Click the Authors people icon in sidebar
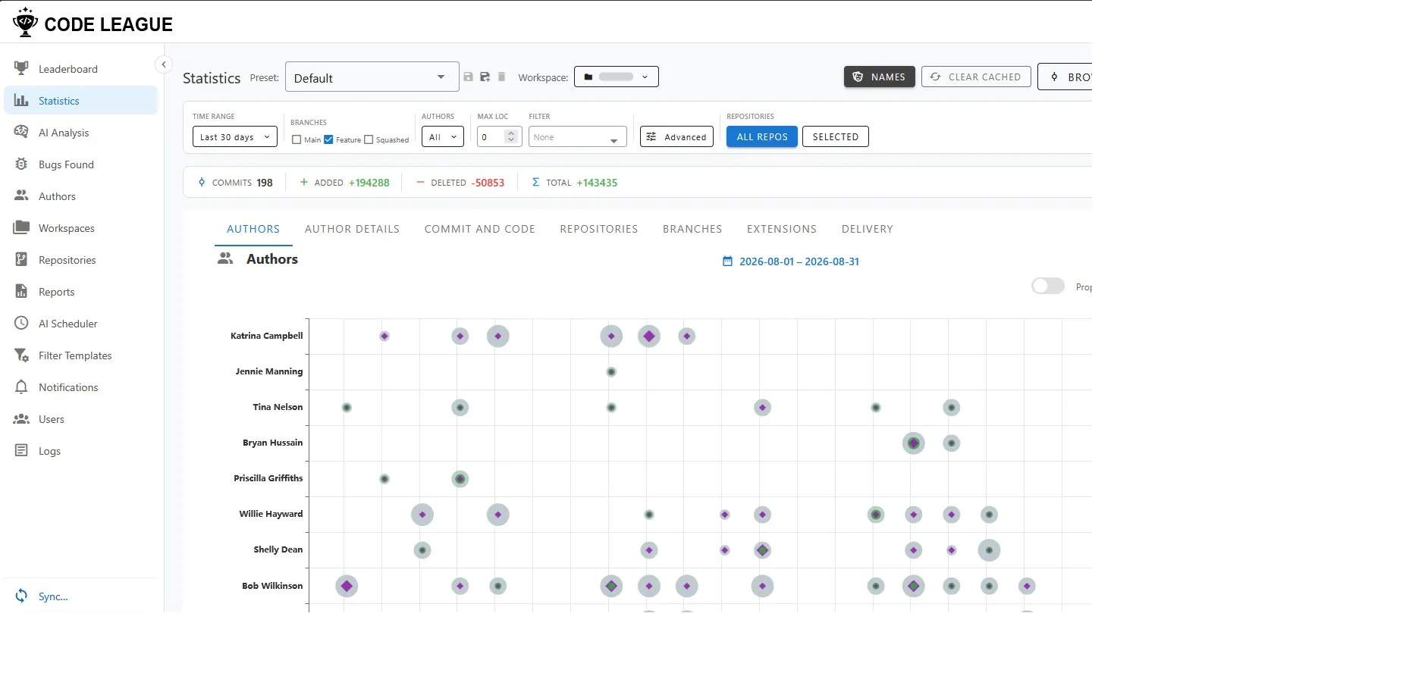Screen dimensions: 1409x698 point(21,196)
